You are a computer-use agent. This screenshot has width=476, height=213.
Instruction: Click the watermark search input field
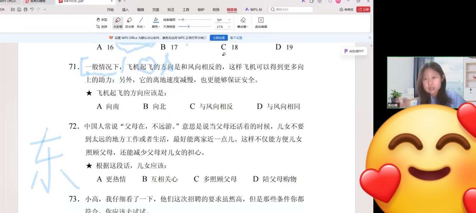pos(291,9)
